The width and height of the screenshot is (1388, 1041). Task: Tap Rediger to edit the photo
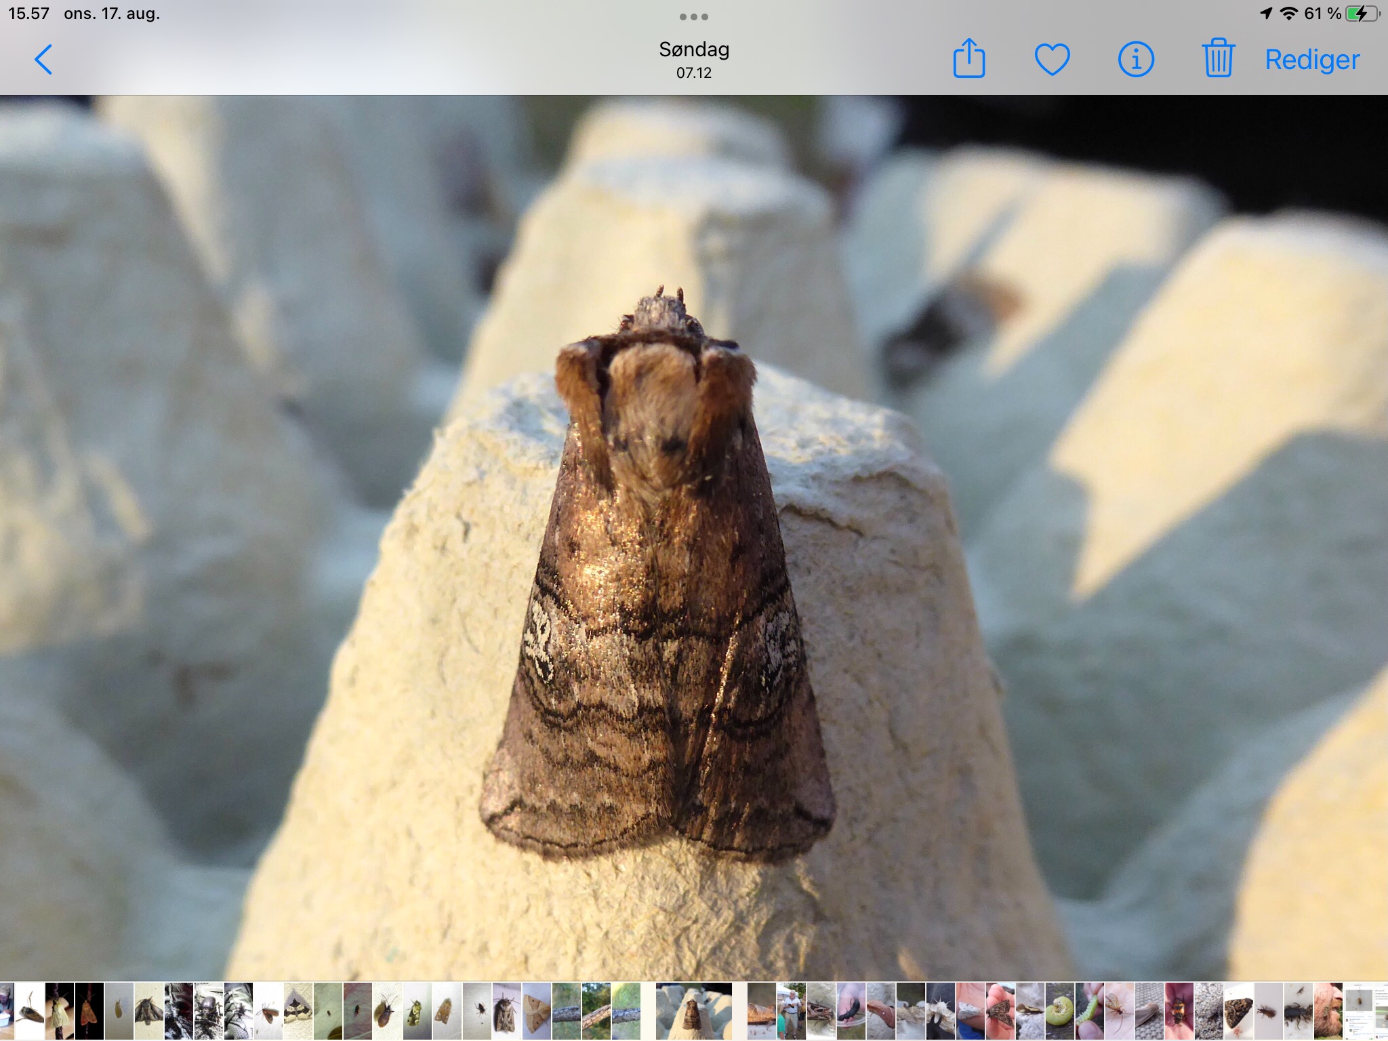coord(1311,60)
